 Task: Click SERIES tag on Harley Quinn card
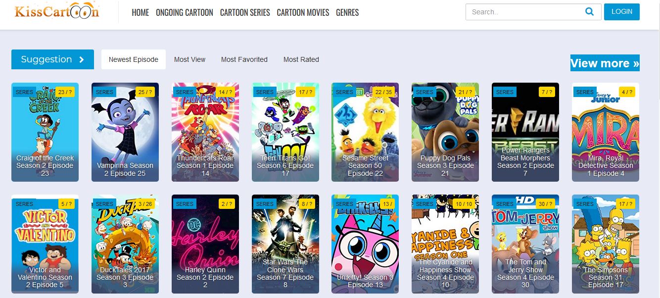(x=185, y=204)
